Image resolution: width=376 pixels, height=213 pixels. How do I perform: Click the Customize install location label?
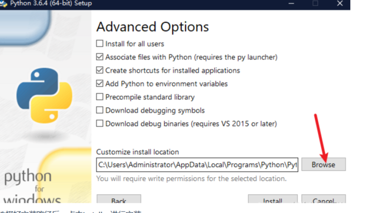(x=137, y=152)
